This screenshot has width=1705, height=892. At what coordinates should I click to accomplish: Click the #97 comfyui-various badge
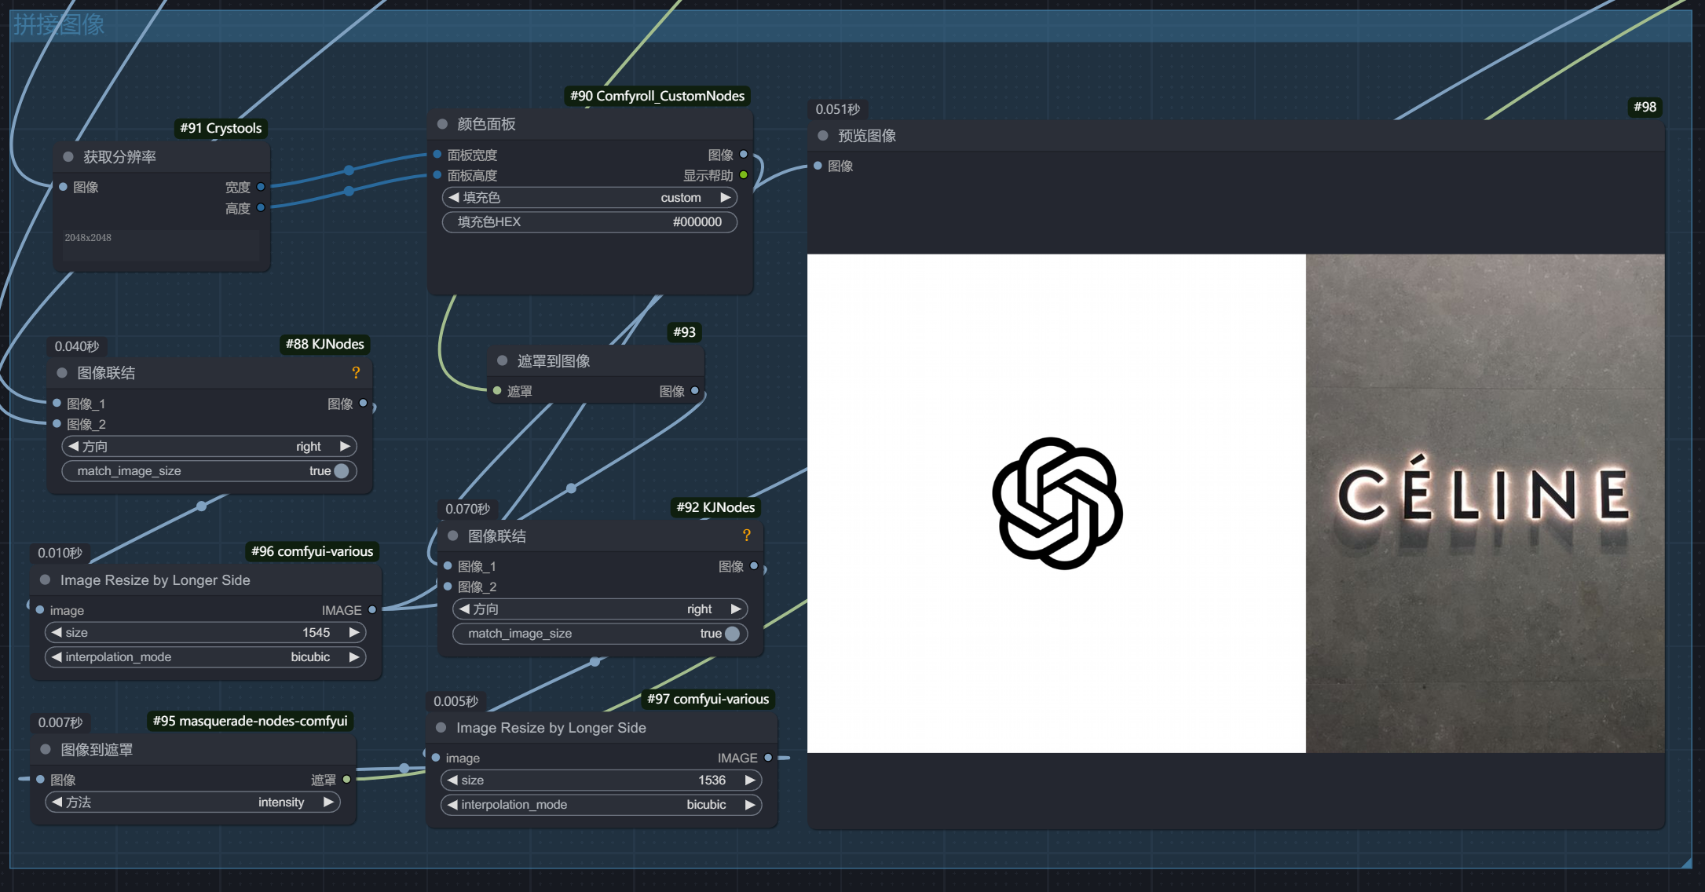708,699
